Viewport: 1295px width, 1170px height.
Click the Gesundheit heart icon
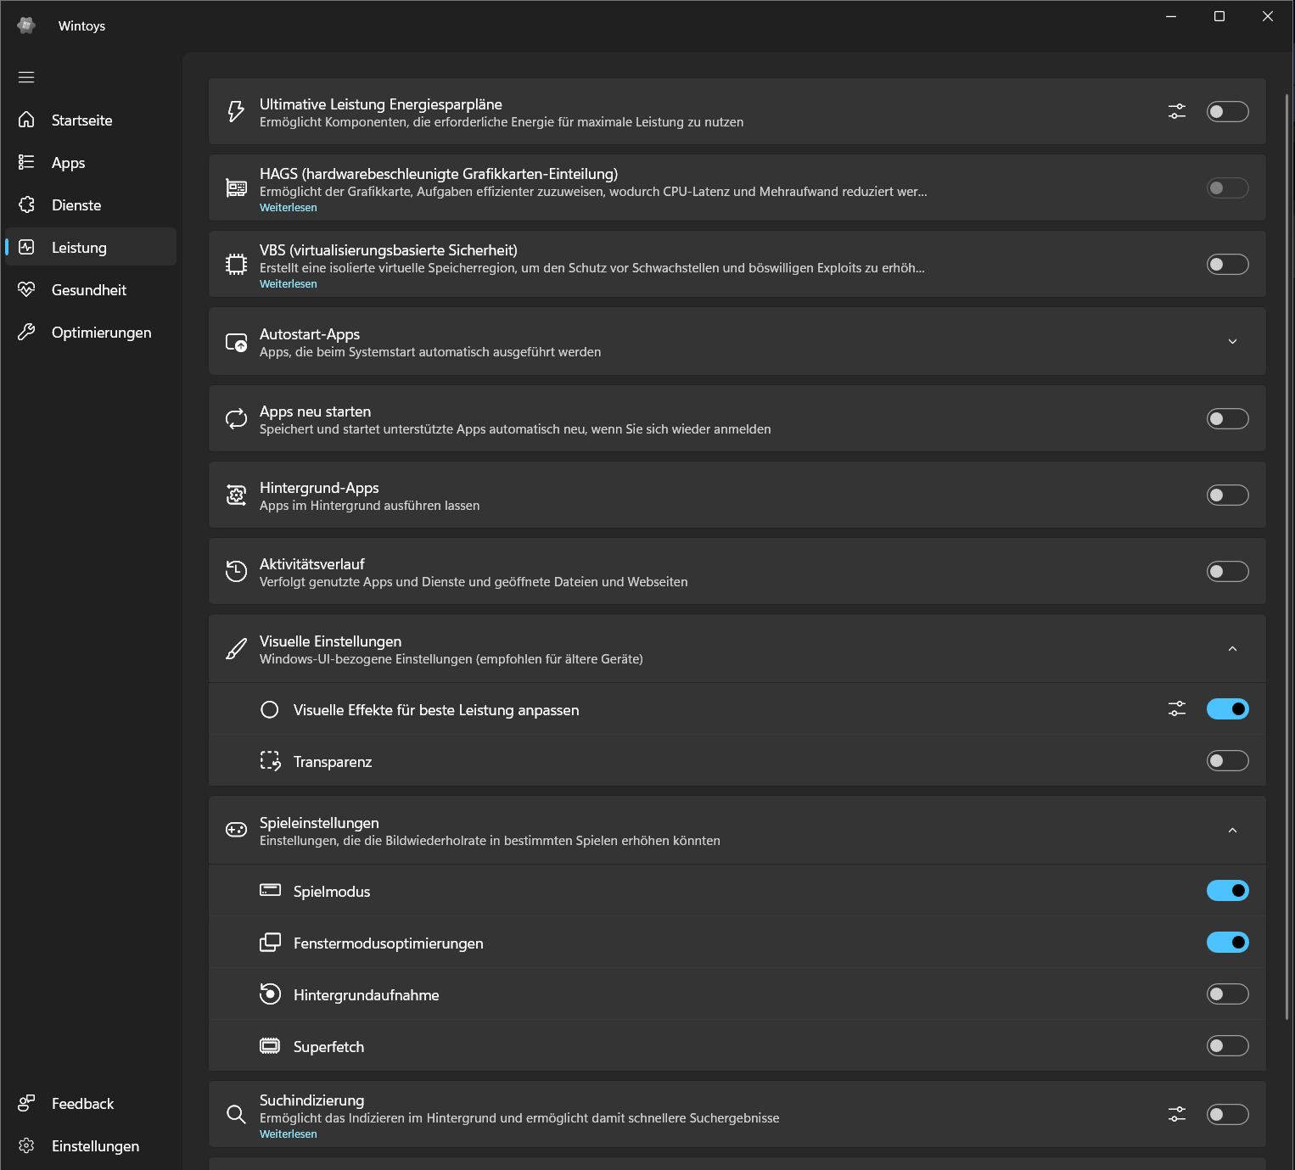pos(26,289)
